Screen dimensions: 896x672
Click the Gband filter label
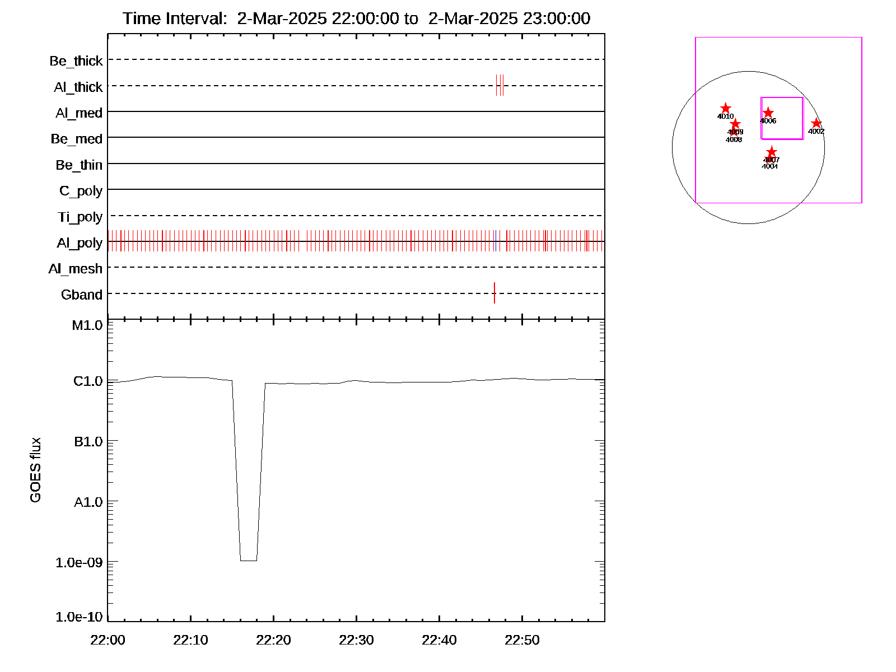pos(82,295)
